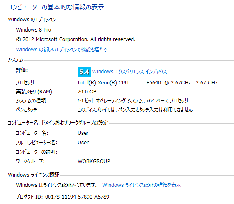Click the ペン入力とタッチ入力は利用できません text

[135, 110]
